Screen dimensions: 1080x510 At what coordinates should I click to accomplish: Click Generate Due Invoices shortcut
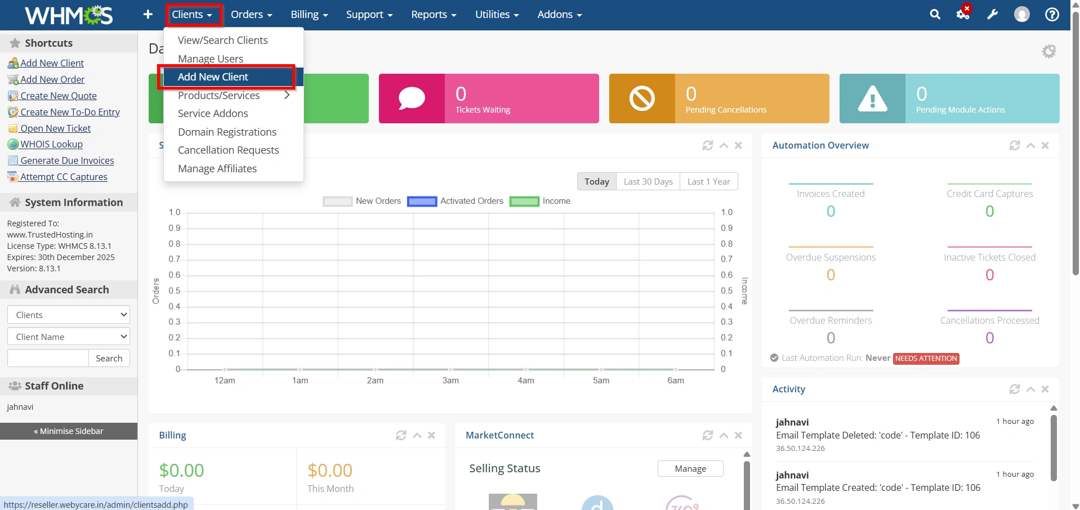(67, 160)
